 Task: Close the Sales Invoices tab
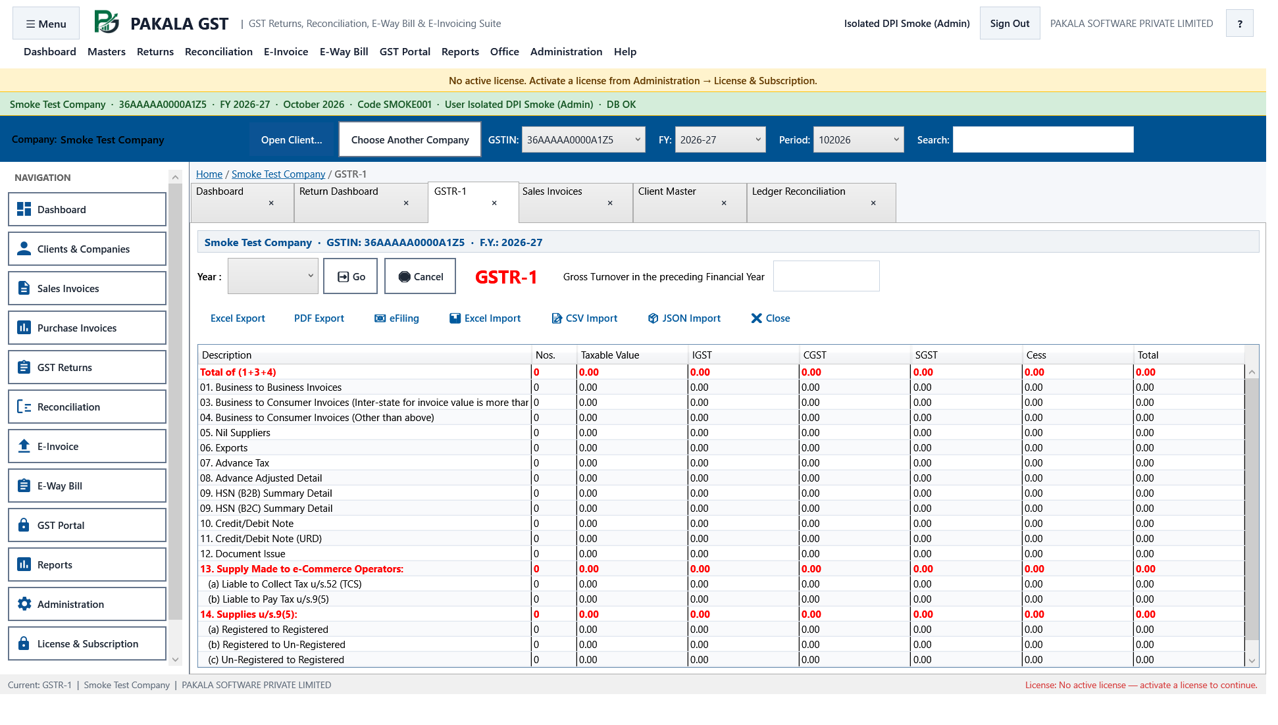610,203
